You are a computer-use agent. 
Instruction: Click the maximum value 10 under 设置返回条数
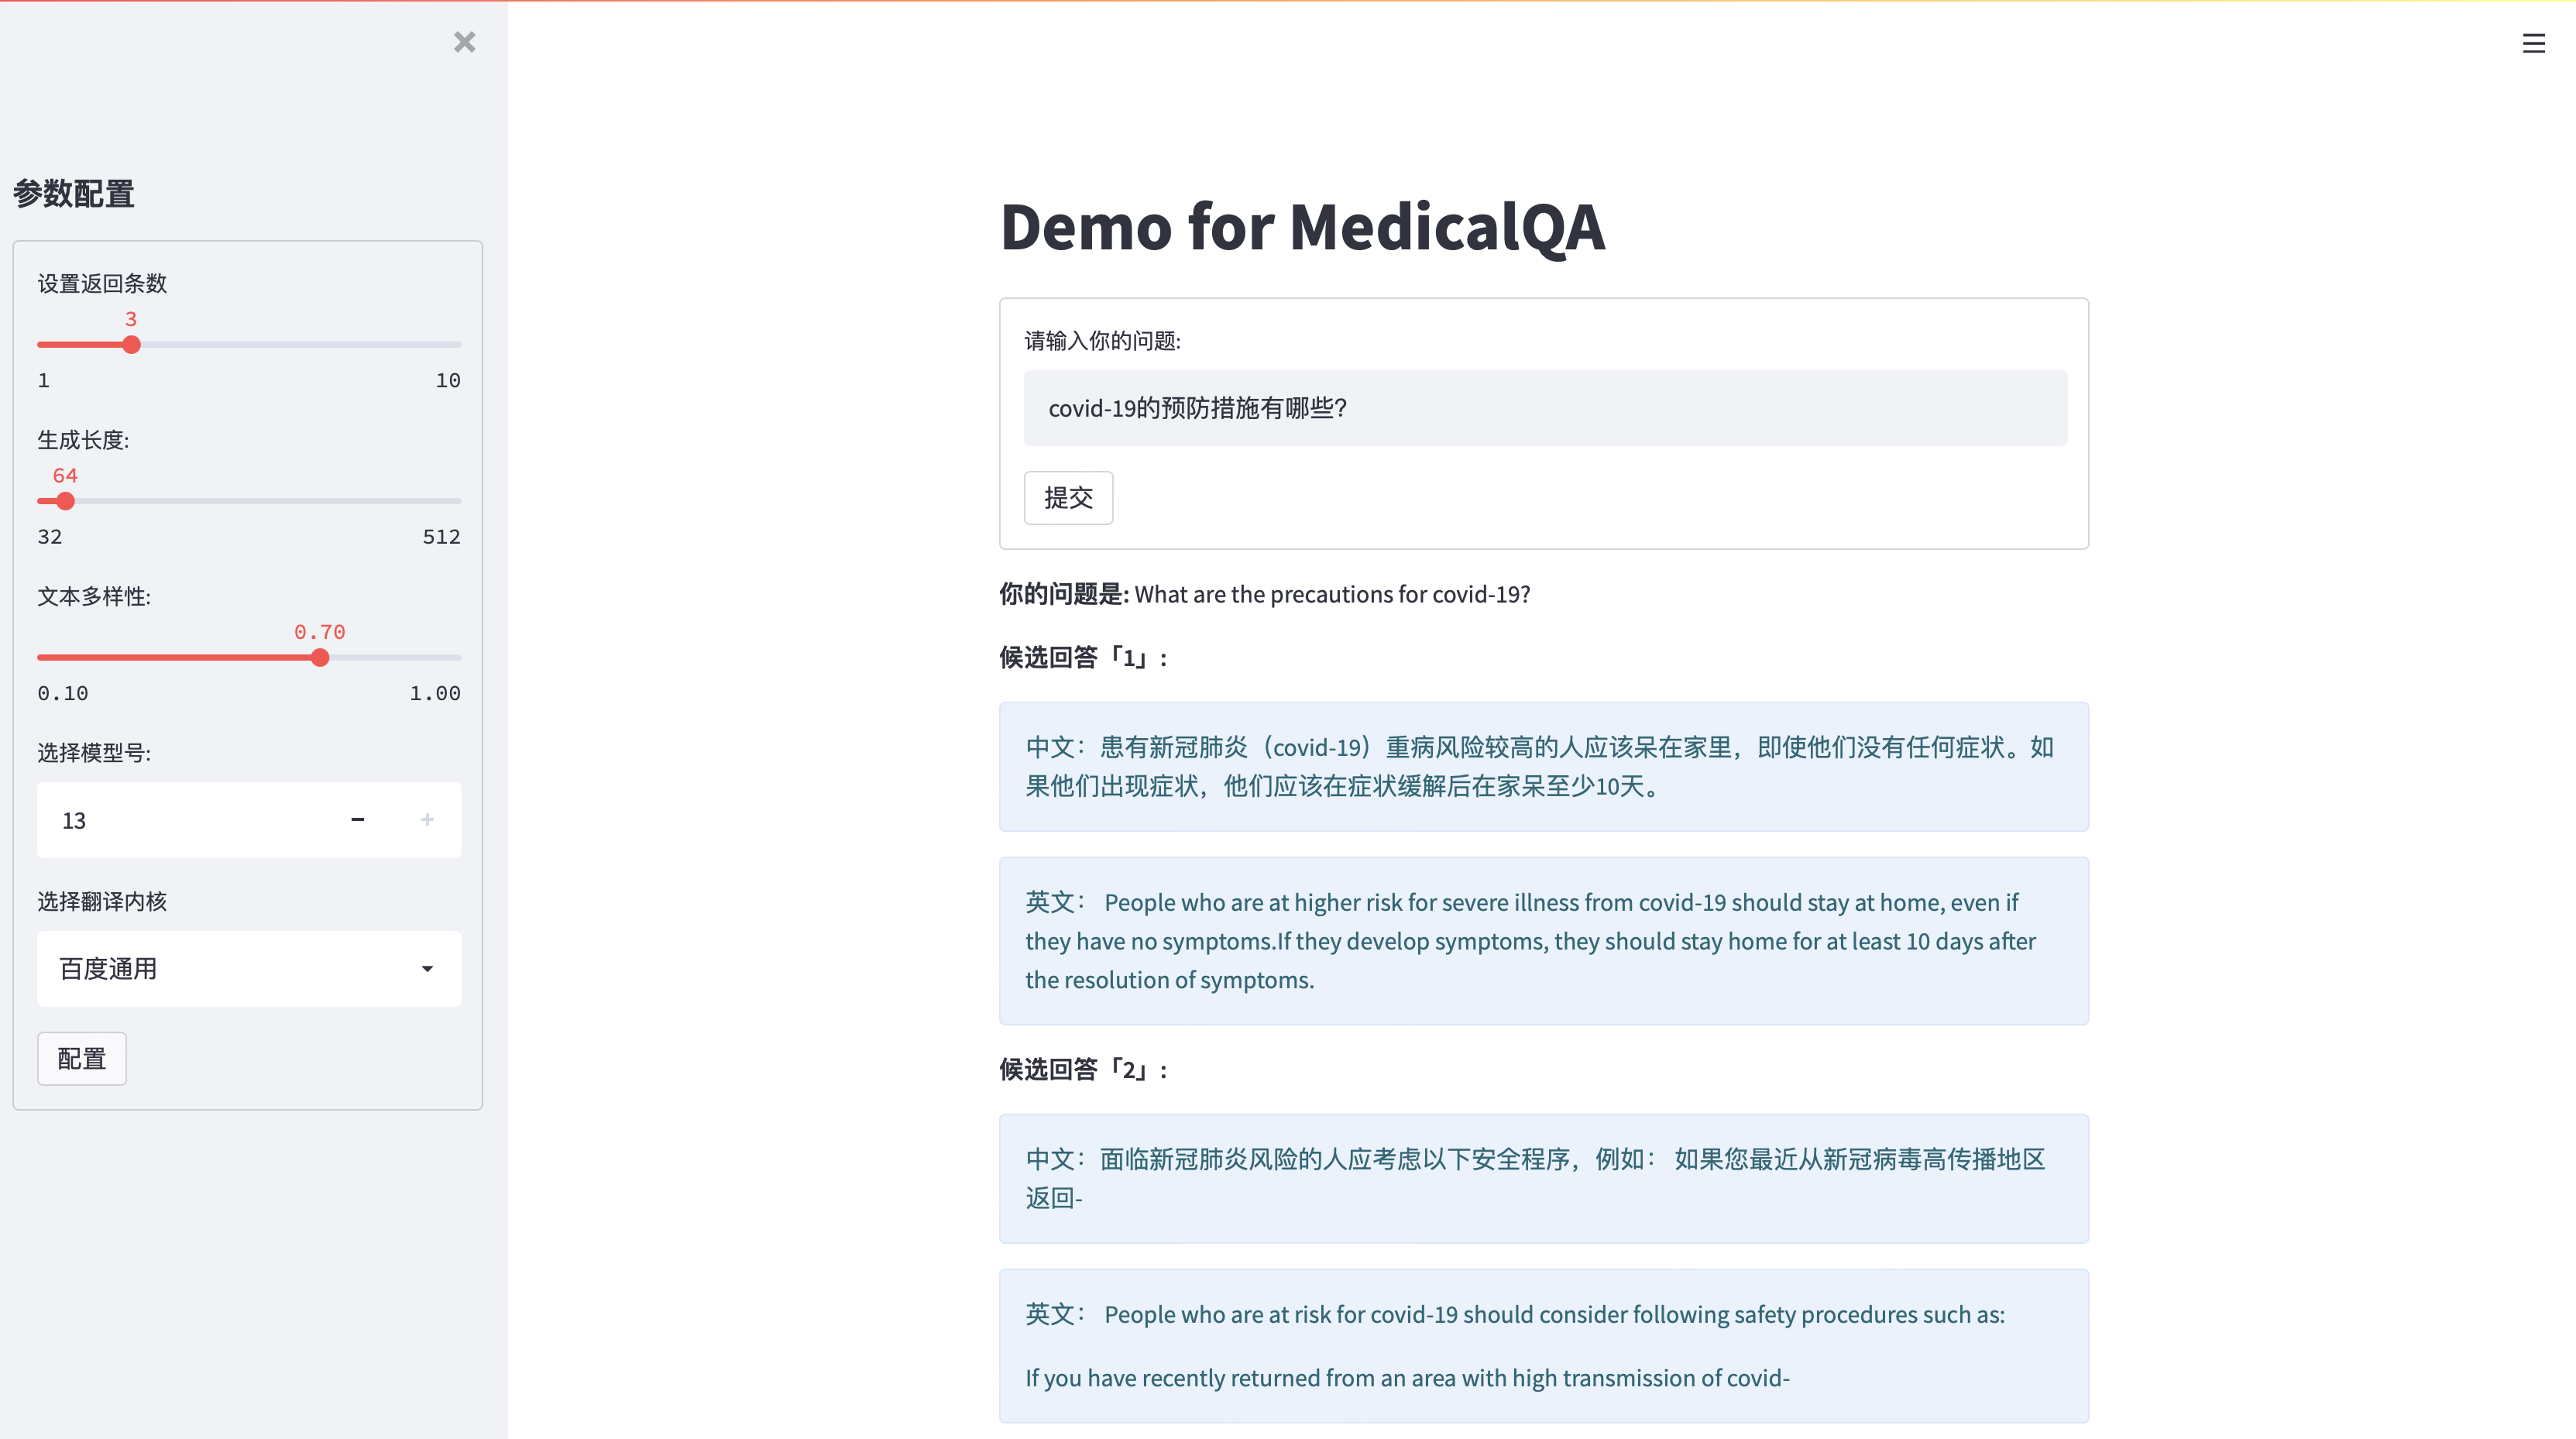pos(448,381)
